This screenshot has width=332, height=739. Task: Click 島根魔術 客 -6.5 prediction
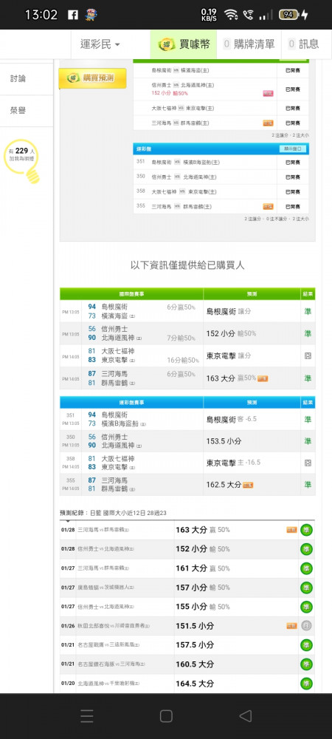click(232, 419)
